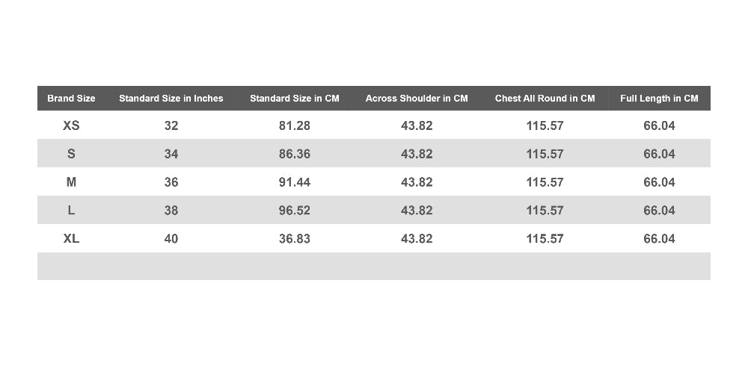Select the Full Length in CM header
748x366 pixels.
coord(659,98)
